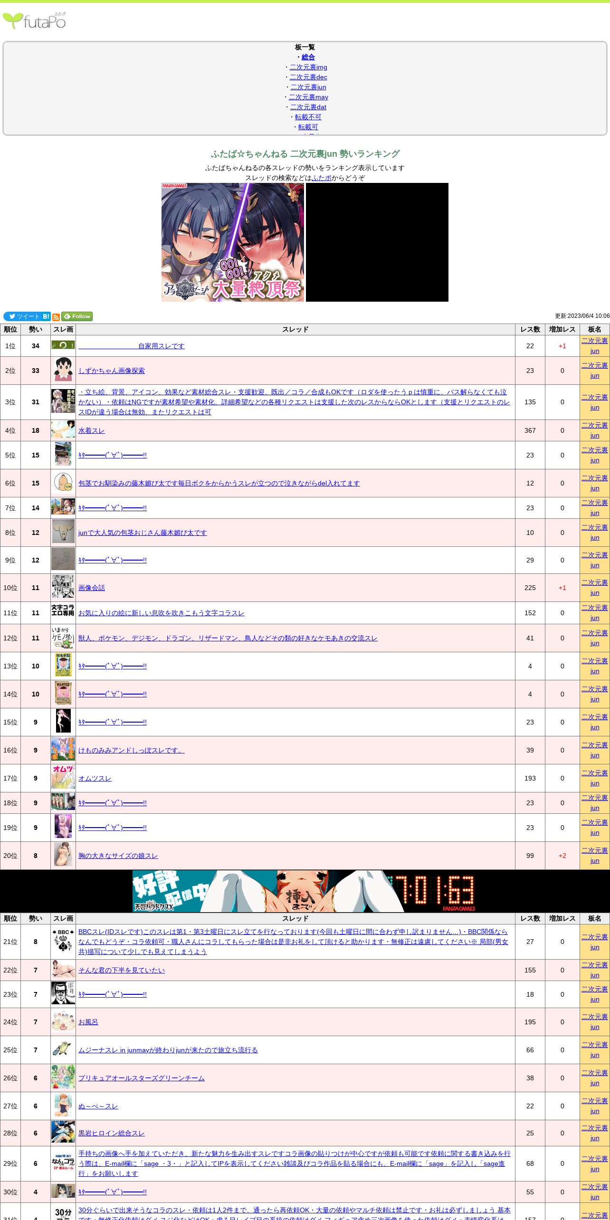The image size is (610, 1220).
Task: Click the BBC spade thumbnail at 21位
Action: pyautogui.click(x=63, y=941)
